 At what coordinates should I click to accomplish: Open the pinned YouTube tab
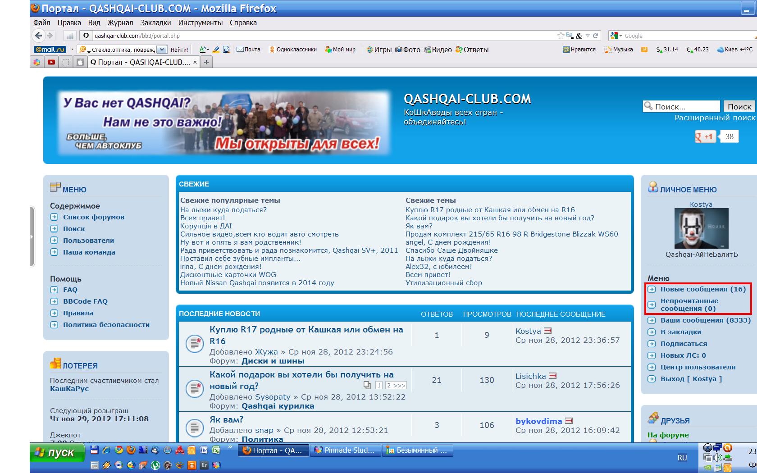click(x=51, y=62)
